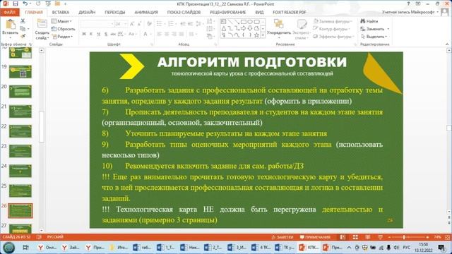Switch to the Показ слайдов tab
The image size is (452, 254).
pyautogui.click(x=184, y=13)
